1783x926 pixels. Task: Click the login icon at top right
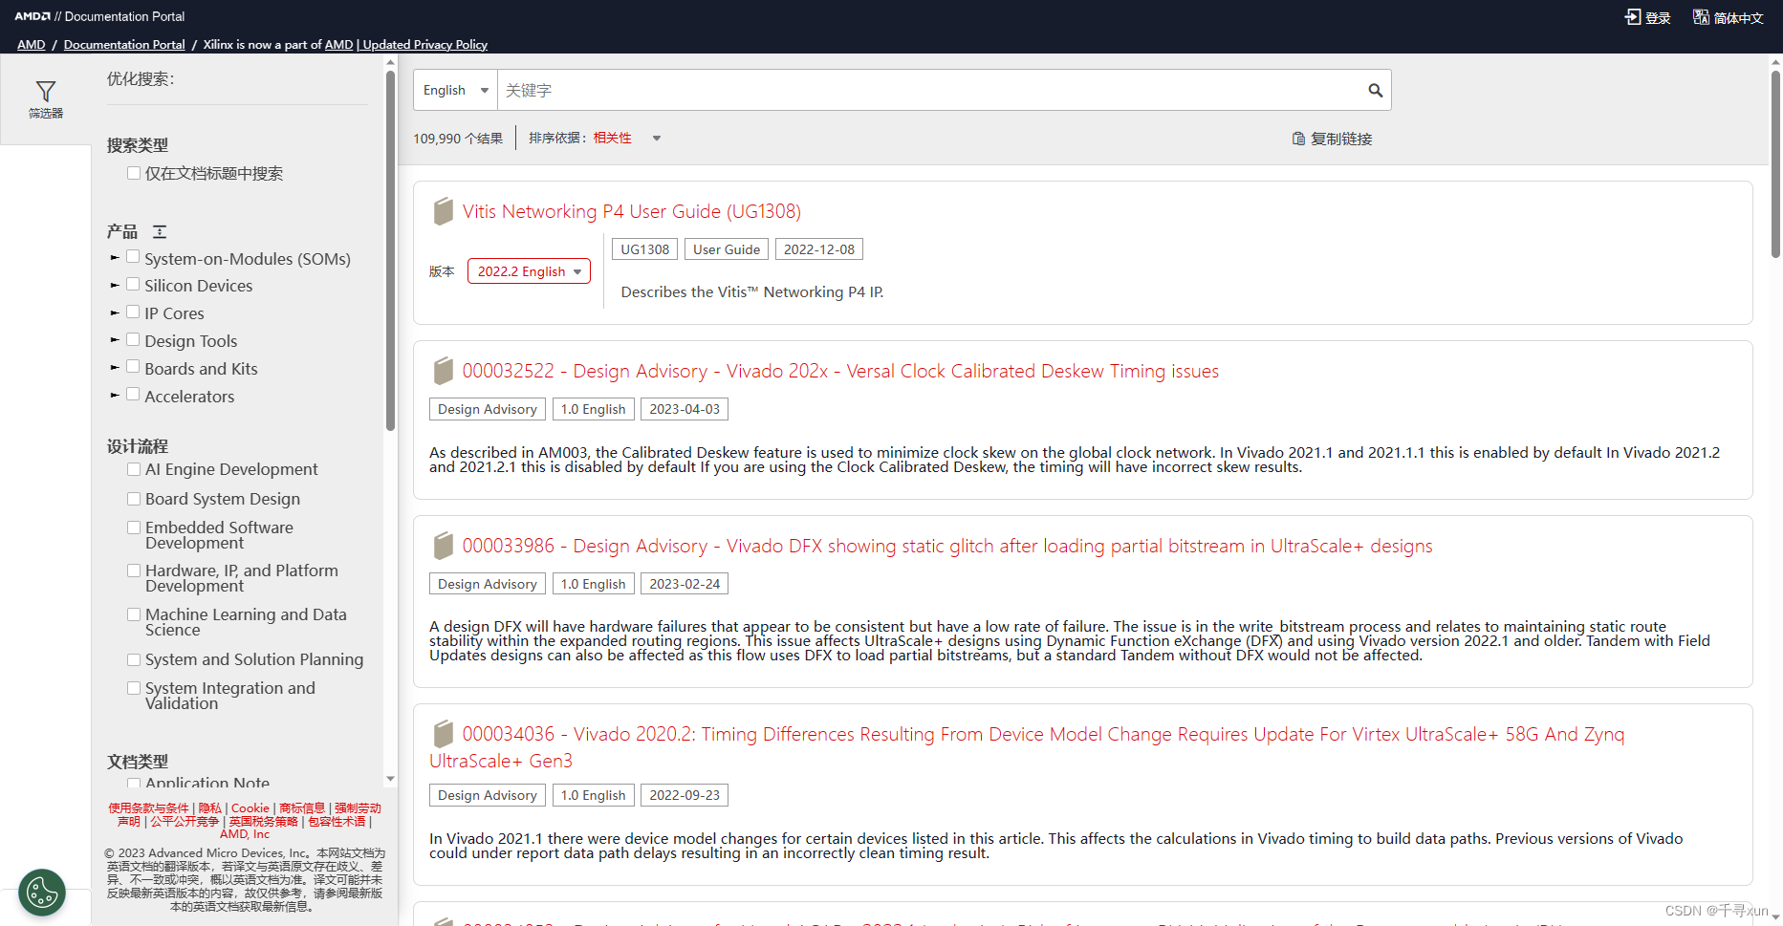(x=1632, y=17)
